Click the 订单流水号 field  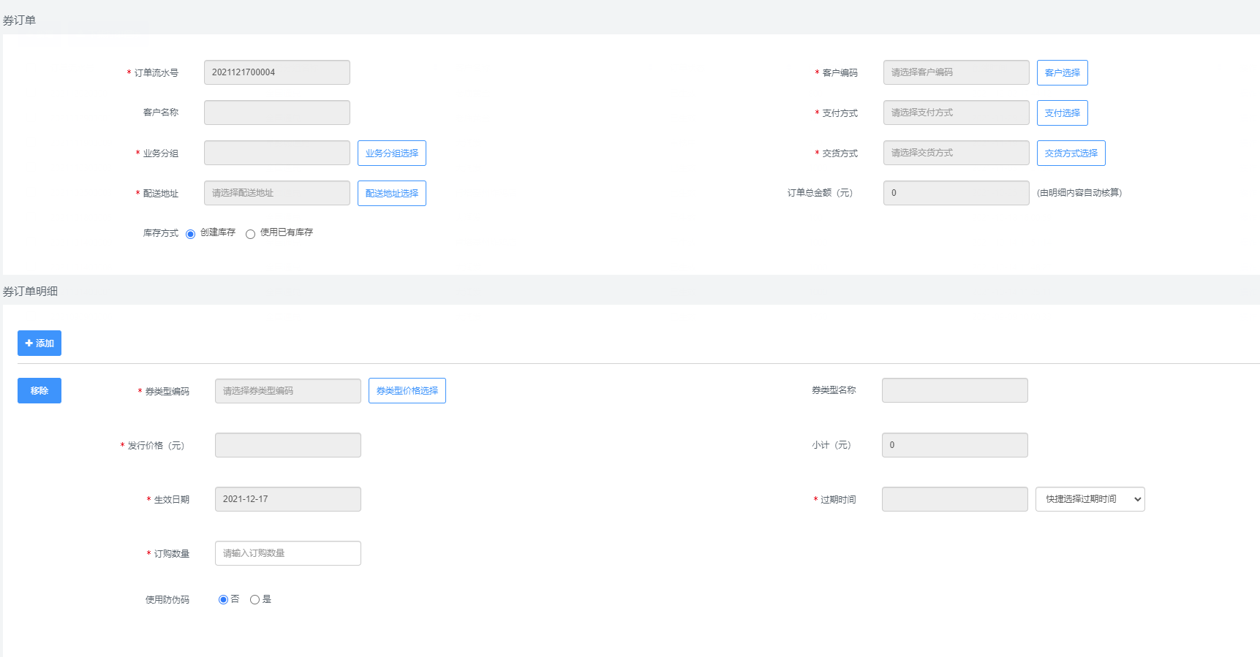pyautogui.click(x=276, y=72)
